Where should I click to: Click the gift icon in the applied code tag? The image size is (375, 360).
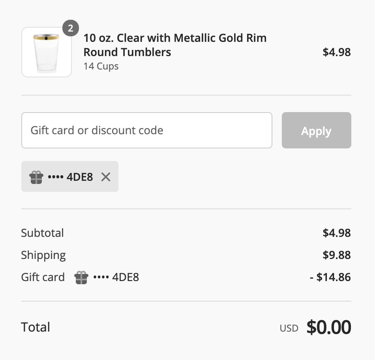36,177
